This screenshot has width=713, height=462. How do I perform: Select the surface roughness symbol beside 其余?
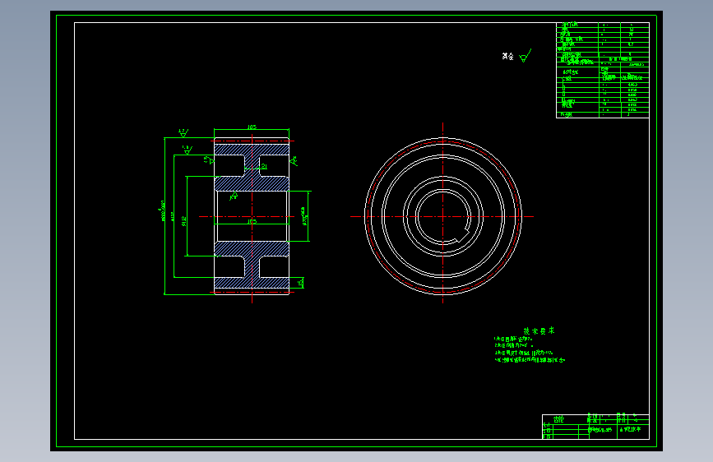coord(525,56)
